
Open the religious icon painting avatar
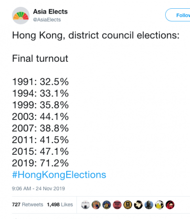96,205
